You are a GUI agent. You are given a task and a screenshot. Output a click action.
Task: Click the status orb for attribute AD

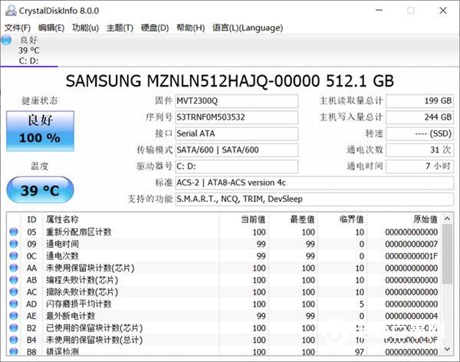14,304
